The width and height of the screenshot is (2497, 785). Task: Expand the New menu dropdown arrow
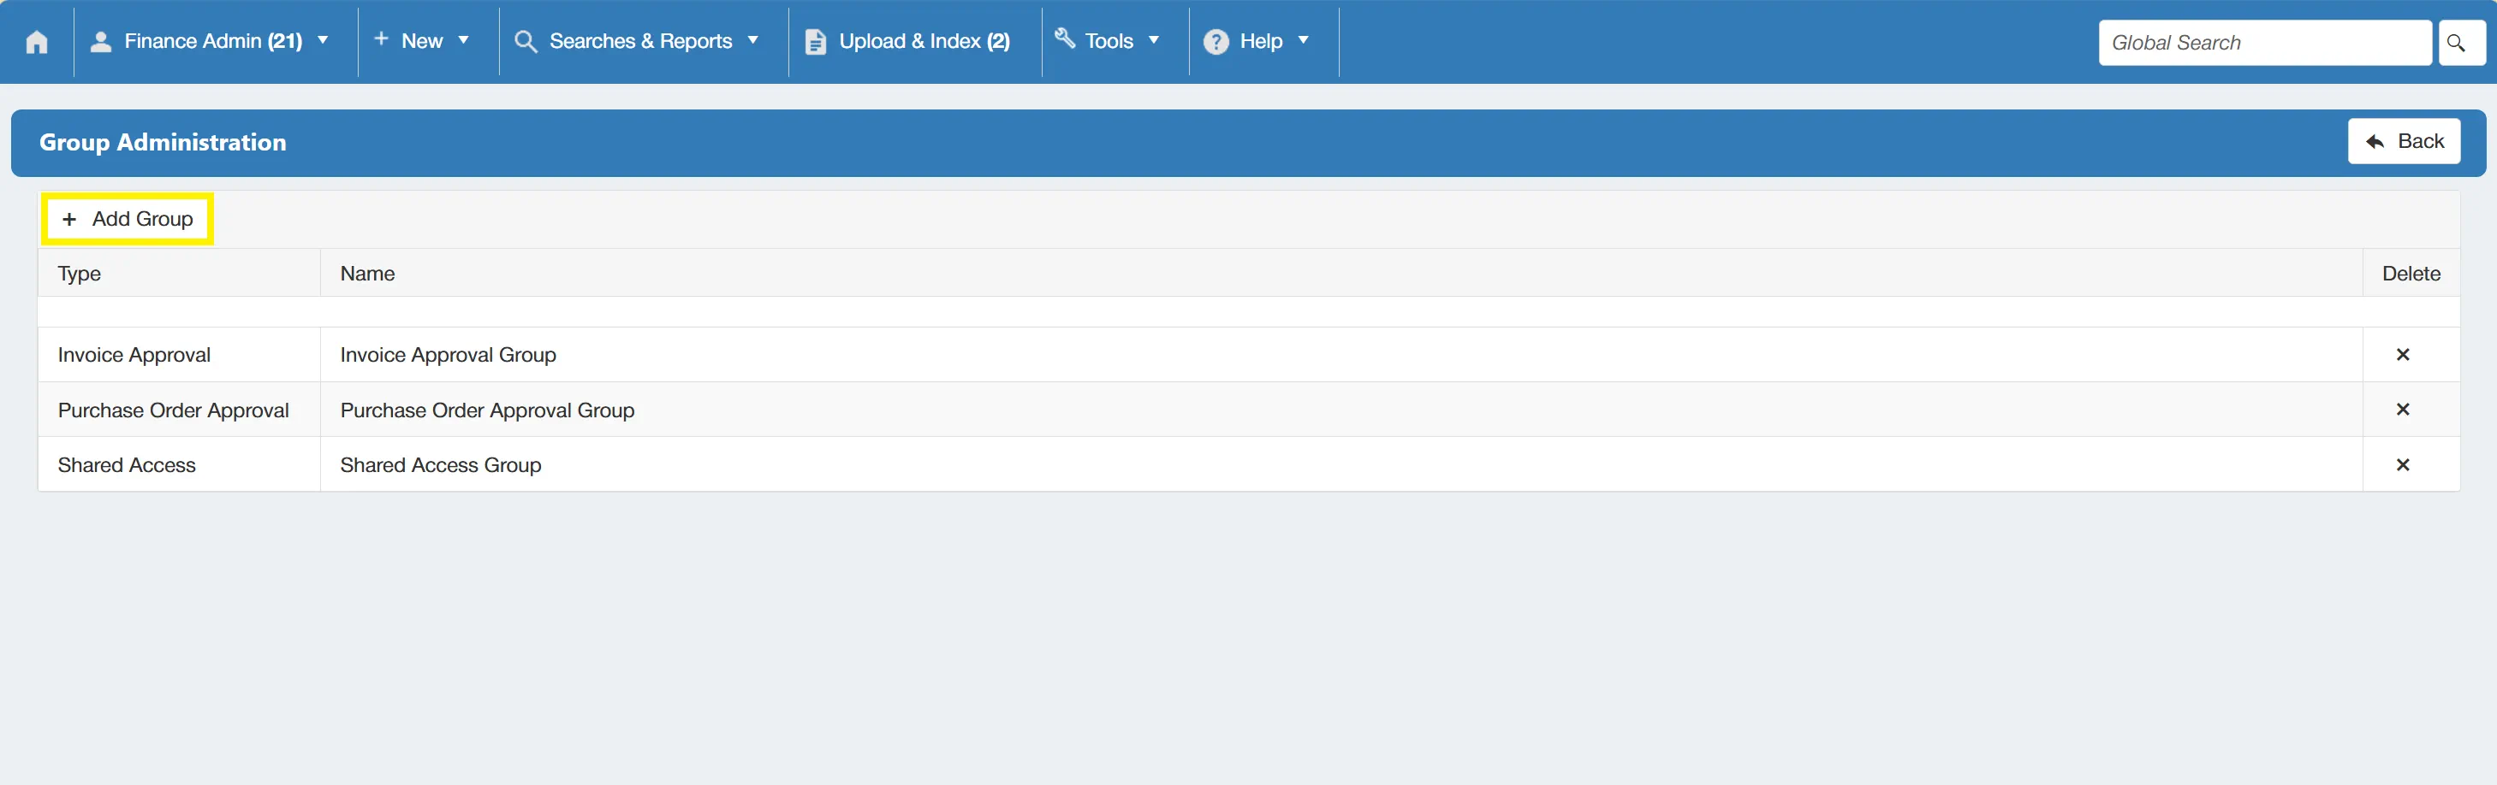pos(463,41)
